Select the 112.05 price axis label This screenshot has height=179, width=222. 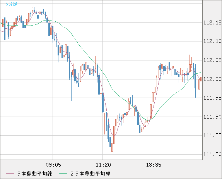[x=212, y=60]
